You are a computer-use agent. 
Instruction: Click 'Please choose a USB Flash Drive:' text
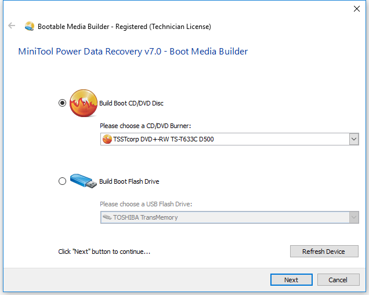pyautogui.click(x=146, y=204)
